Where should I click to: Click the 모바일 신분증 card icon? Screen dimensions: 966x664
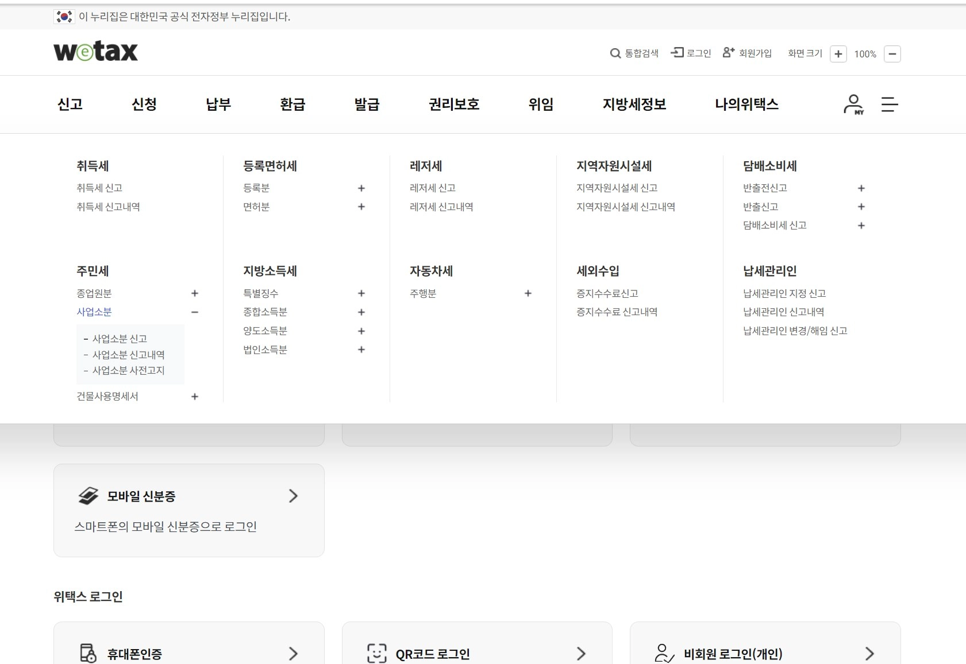[x=88, y=496]
